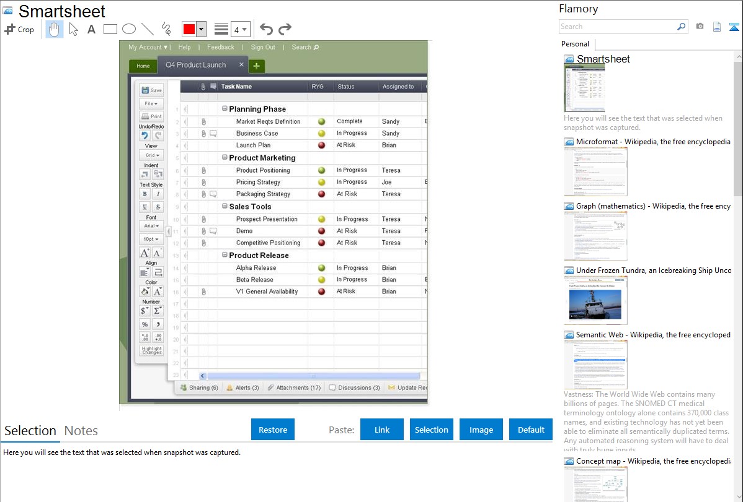
Task: Click the Print button in Smartsheet sidebar
Action: [x=151, y=116]
